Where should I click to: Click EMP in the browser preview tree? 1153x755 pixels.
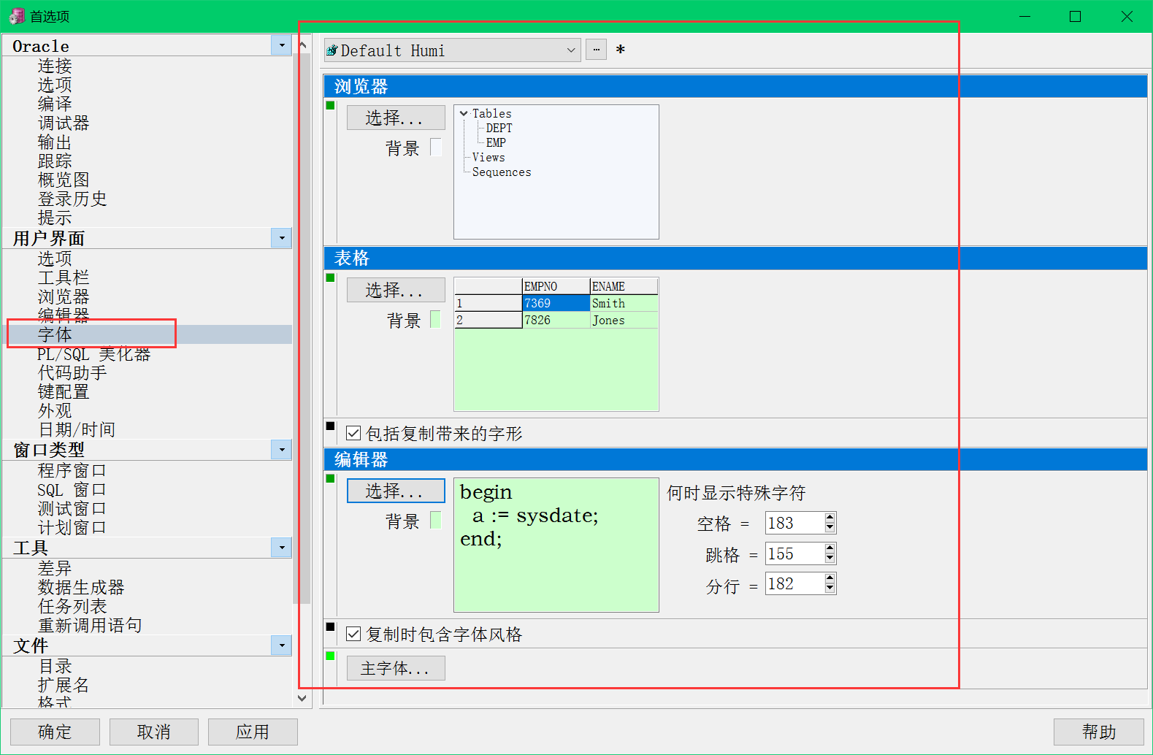[496, 142]
